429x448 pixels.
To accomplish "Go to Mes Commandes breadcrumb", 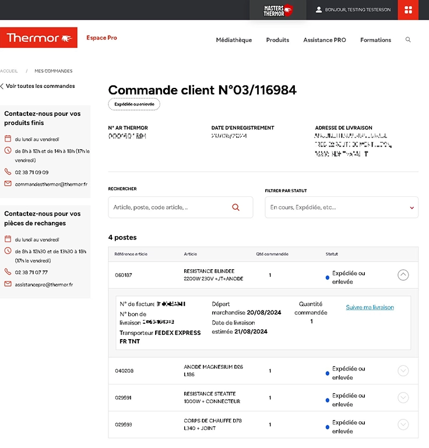I will [54, 71].
